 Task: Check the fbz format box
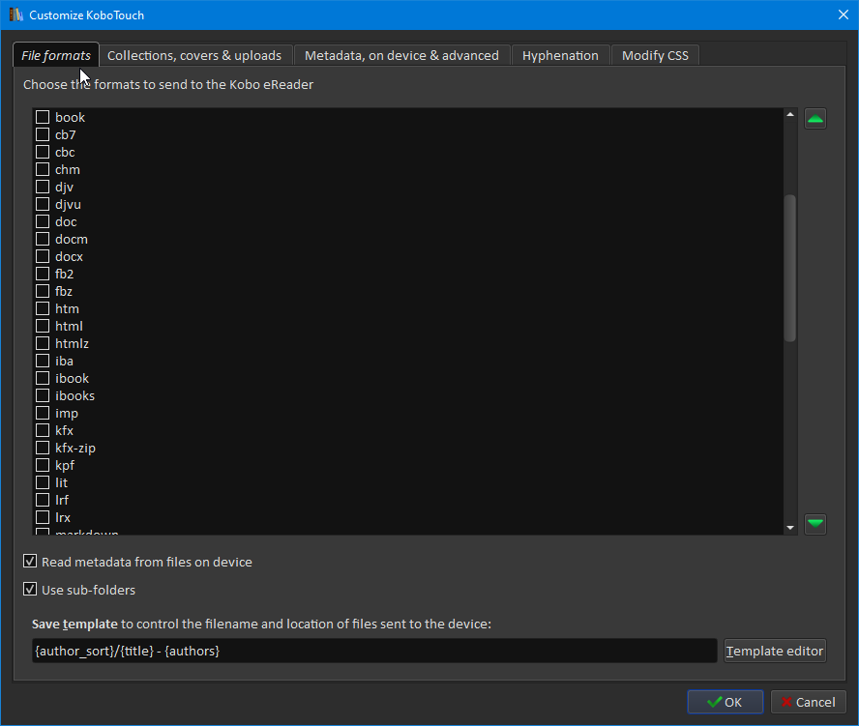point(43,291)
